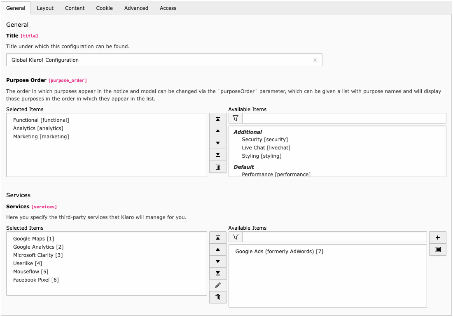
Task: Go to the Advanced tab
Action: pyautogui.click(x=136, y=8)
